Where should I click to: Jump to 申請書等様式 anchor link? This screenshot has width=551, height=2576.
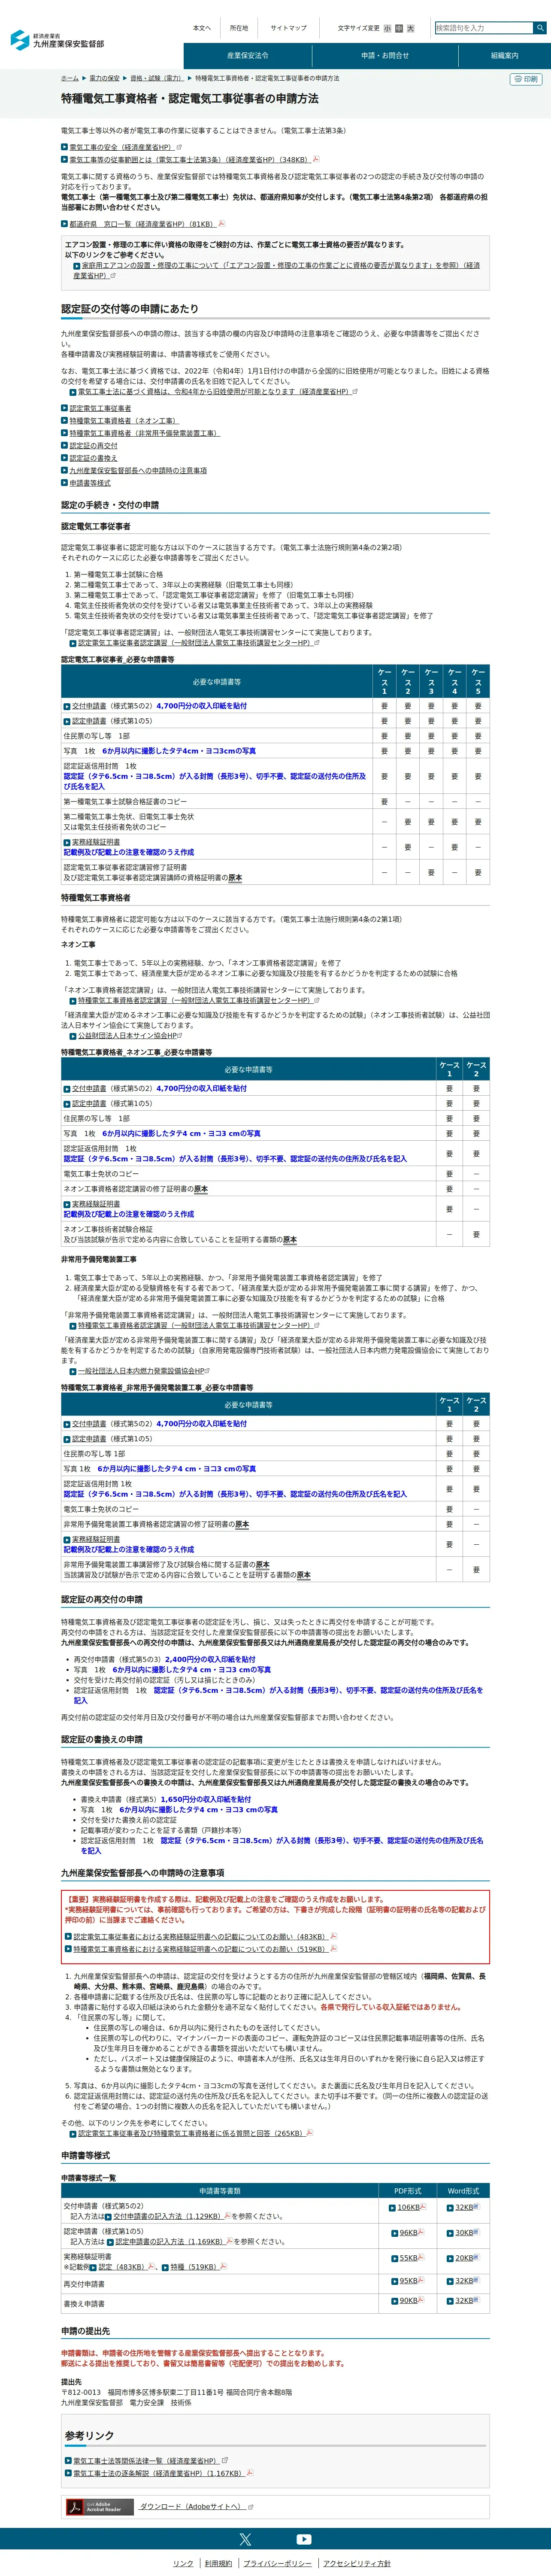click(90, 483)
